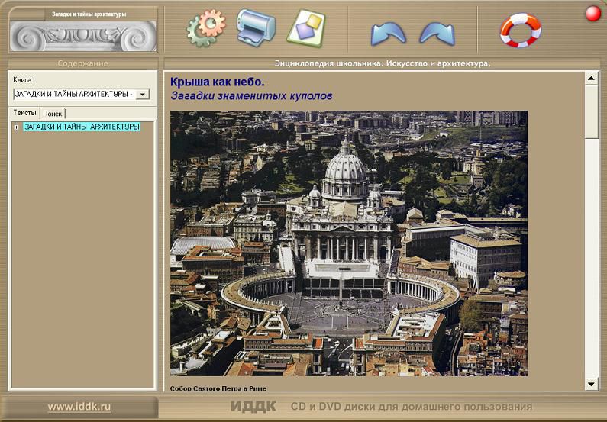Click the red round close button

592,13
